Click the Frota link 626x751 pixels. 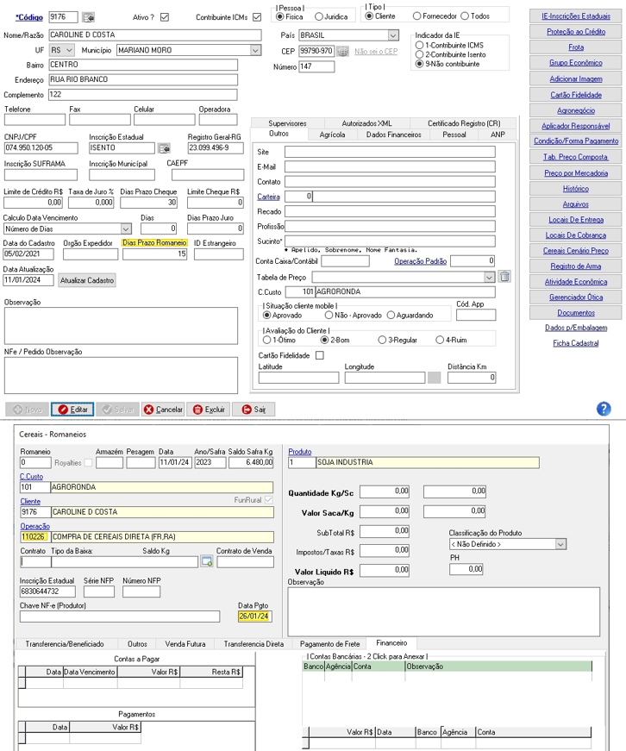pyautogui.click(x=576, y=47)
